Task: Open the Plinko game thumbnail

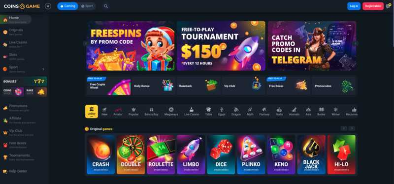Action: click(x=251, y=154)
